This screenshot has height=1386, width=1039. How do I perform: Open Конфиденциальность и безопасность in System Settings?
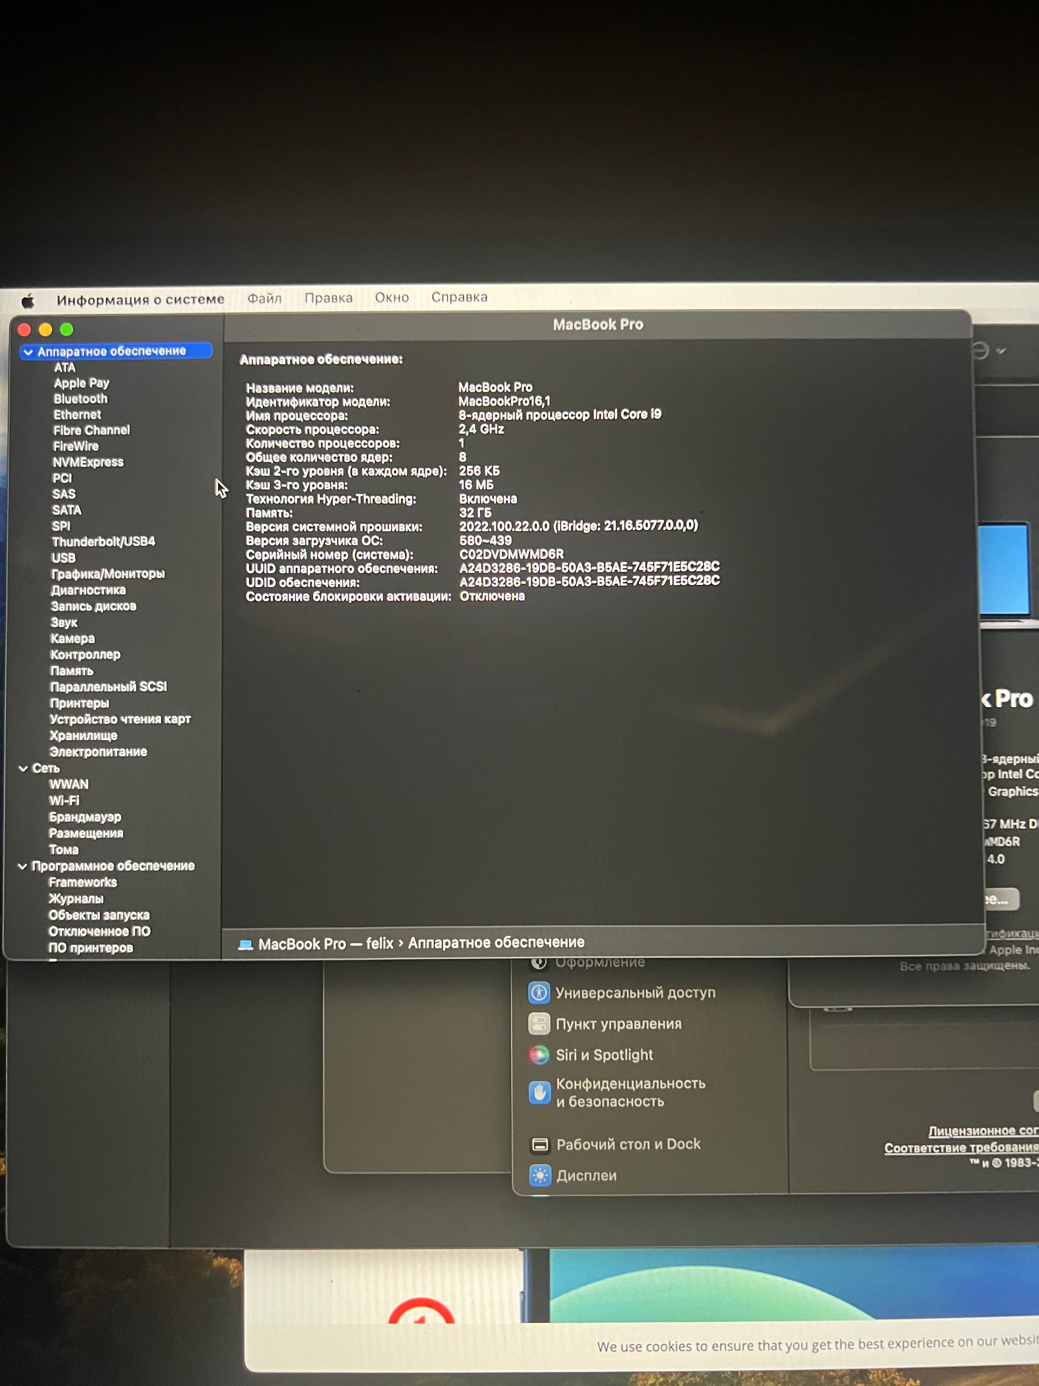(617, 1092)
